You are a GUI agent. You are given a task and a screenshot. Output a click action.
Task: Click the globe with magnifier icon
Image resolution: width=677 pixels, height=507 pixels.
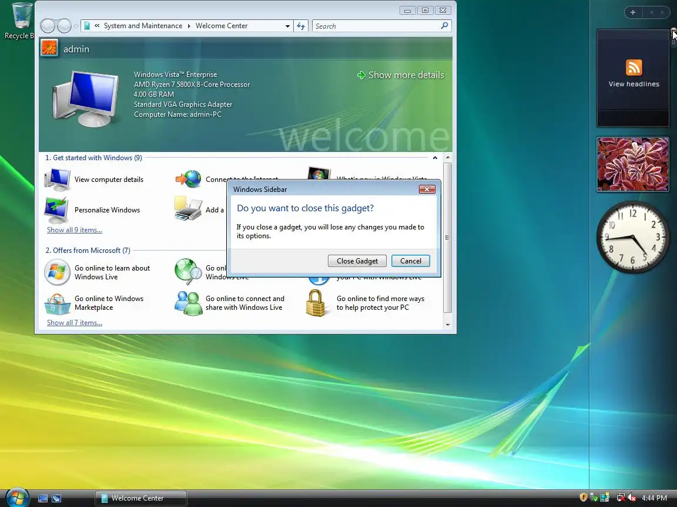pos(188,272)
